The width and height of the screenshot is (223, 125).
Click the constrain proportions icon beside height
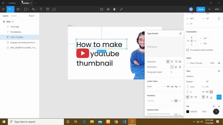pyautogui.click(x=219, y=18)
